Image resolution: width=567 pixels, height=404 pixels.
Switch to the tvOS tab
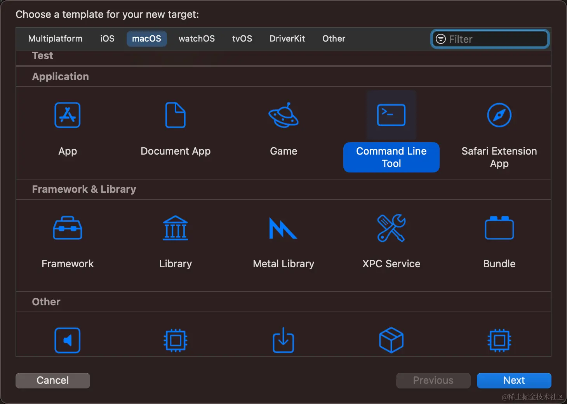(x=242, y=38)
